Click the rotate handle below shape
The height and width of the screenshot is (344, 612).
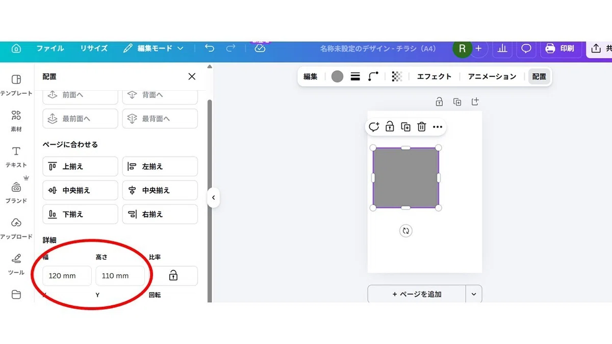(x=405, y=231)
